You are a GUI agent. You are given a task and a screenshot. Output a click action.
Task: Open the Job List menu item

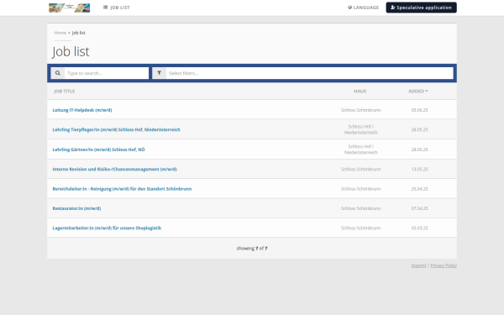(x=117, y=8)
